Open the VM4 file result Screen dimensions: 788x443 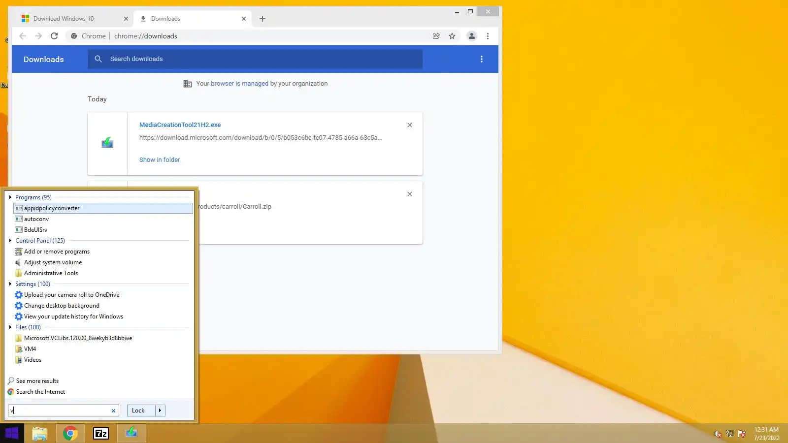point(103,349)
